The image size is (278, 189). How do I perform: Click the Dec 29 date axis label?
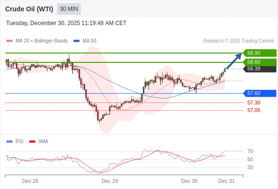pyautogui.click(x=110, y=181)
